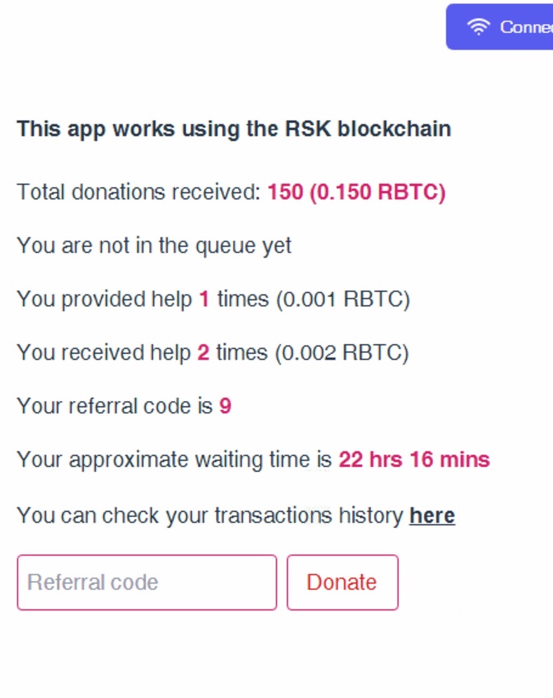Click the wifi signal icon
Viewport: 553px width, 698px height.
[x=478, y=27]
